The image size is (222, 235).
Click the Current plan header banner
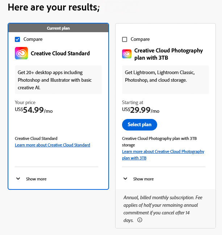point(58,28)
